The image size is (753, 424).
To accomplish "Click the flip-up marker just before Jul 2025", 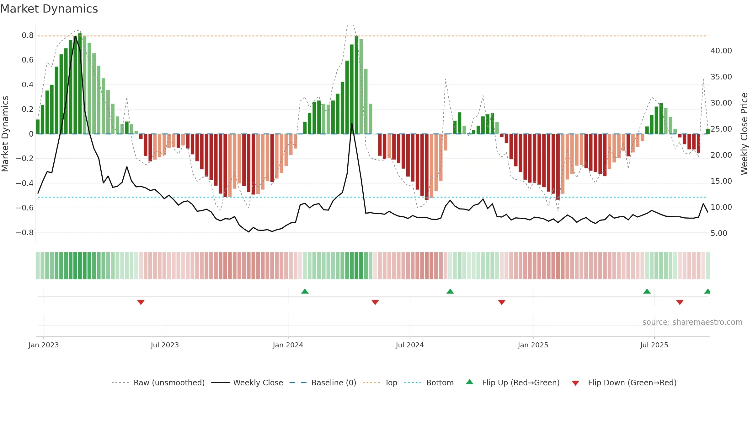I will (647, 291).
